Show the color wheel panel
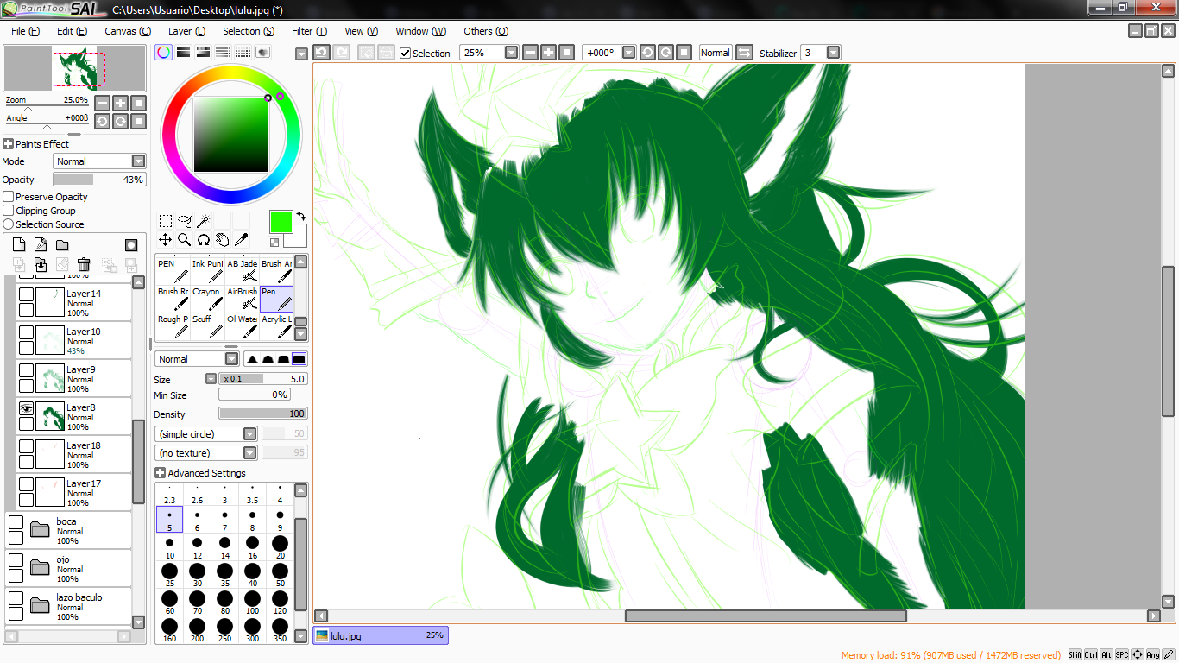 coord(163,53)
